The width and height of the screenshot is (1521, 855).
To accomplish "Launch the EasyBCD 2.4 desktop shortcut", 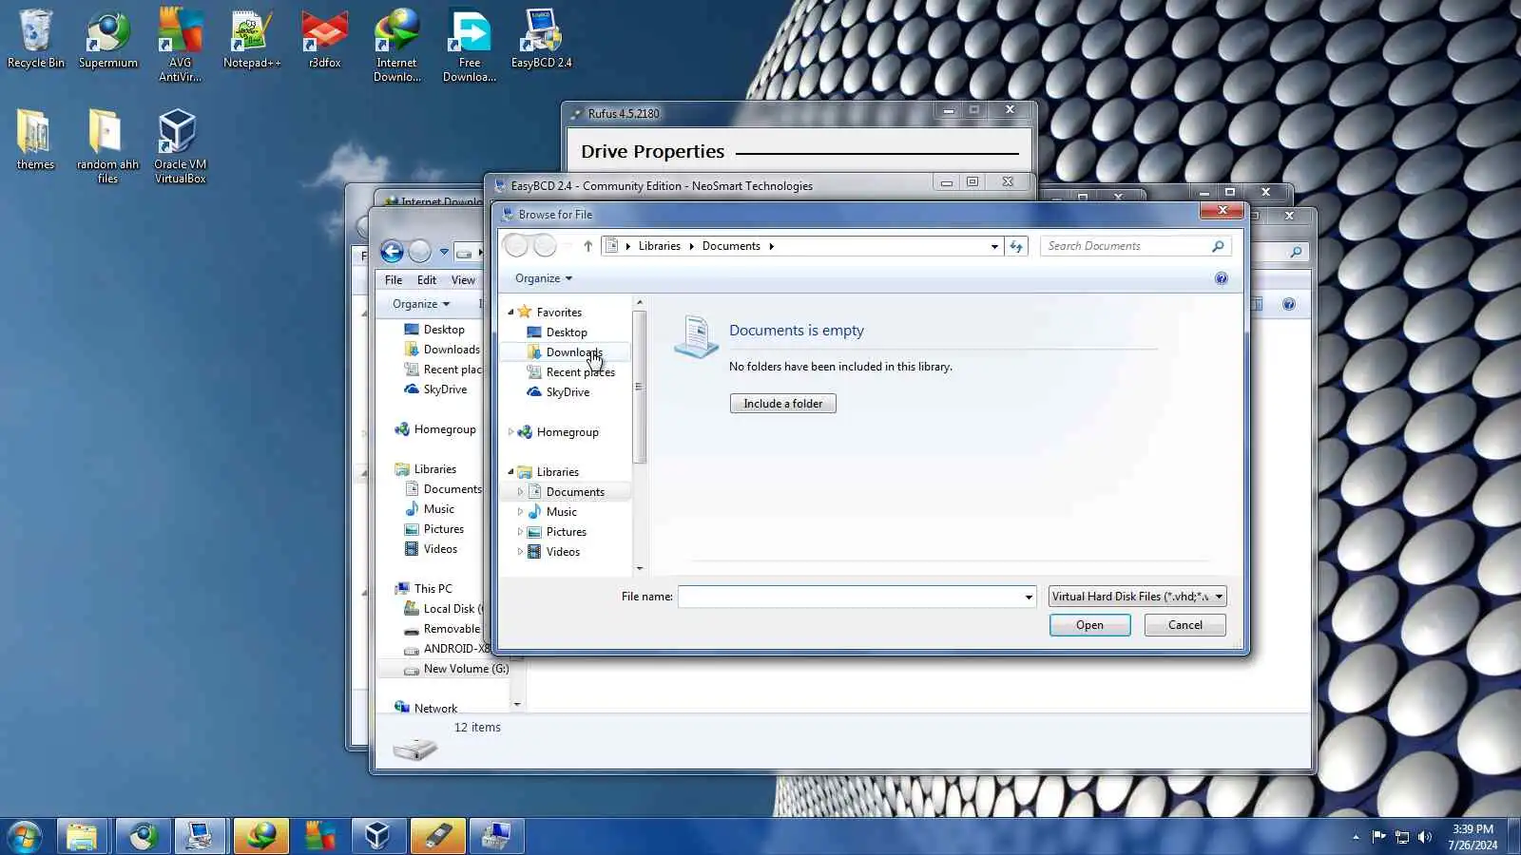I will coord(542,39).
